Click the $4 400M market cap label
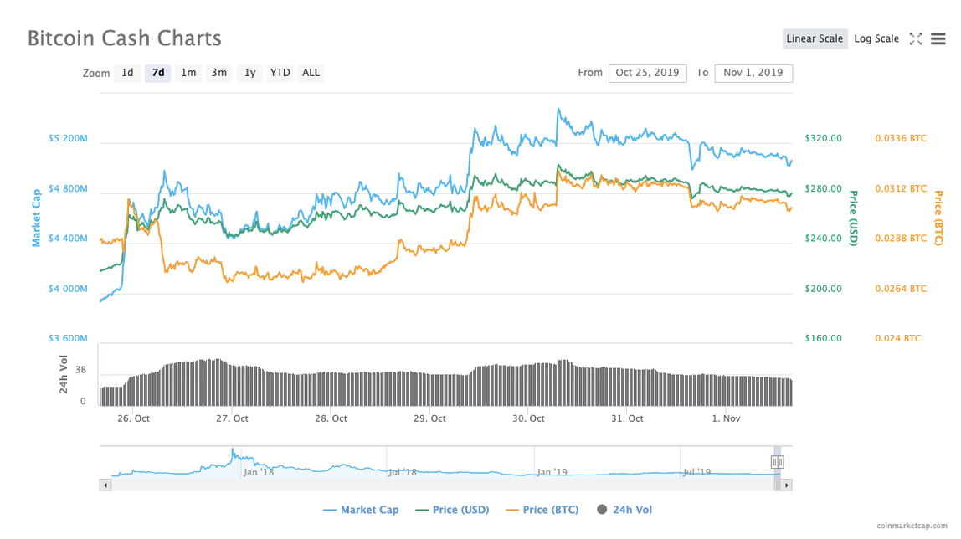This screenshot has width=961, height=539. (68, 239)
